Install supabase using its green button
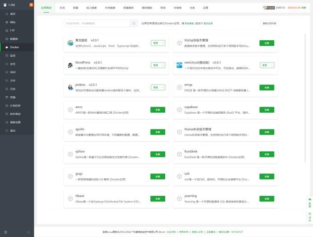The height and width of the screenshot is (237, 313). 267,109
